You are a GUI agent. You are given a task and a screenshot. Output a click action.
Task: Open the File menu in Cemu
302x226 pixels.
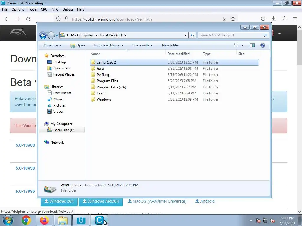click(5, 9)
